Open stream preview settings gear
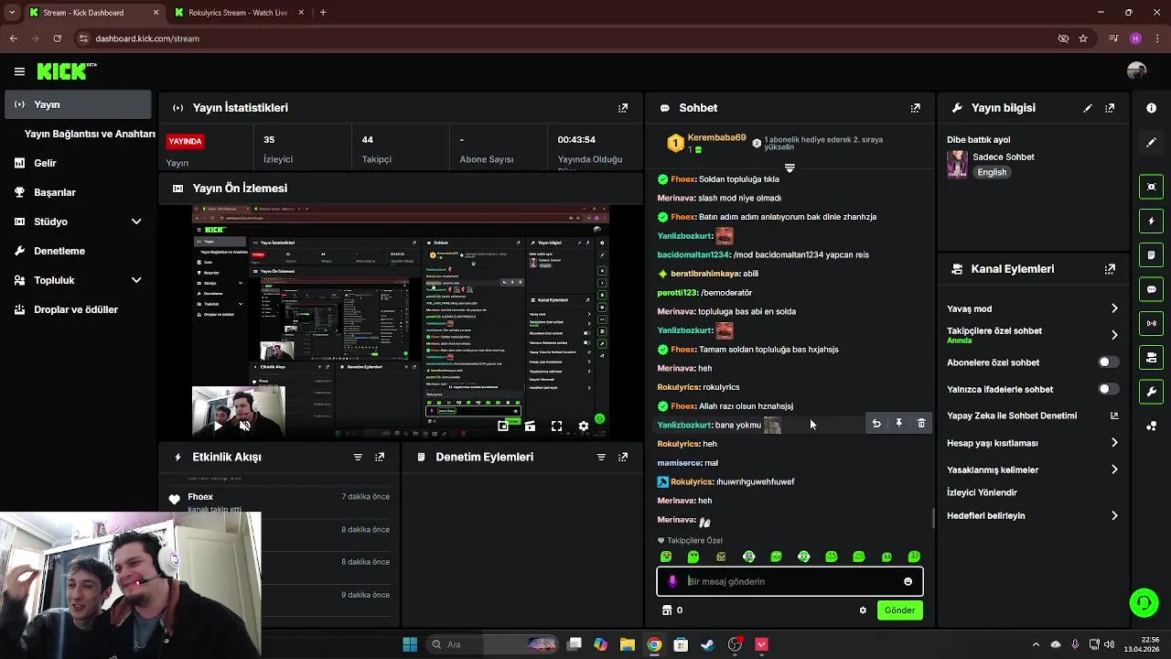The width and height of the screenshot is (1171, 659). point(584,426)
